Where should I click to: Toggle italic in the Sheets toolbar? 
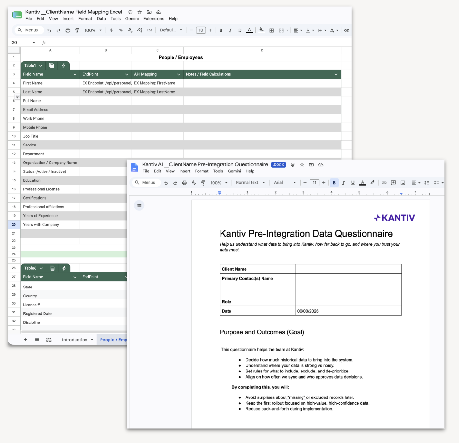(230, 30)
